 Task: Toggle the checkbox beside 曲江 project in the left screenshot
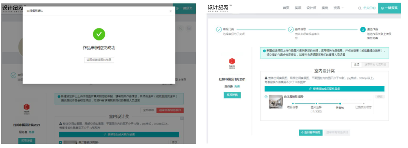point(60,142)
